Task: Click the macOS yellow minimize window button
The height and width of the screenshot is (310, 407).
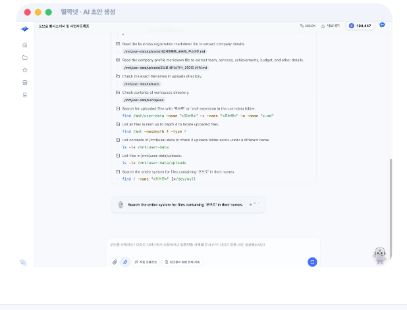Action: (x=38, y=12)
